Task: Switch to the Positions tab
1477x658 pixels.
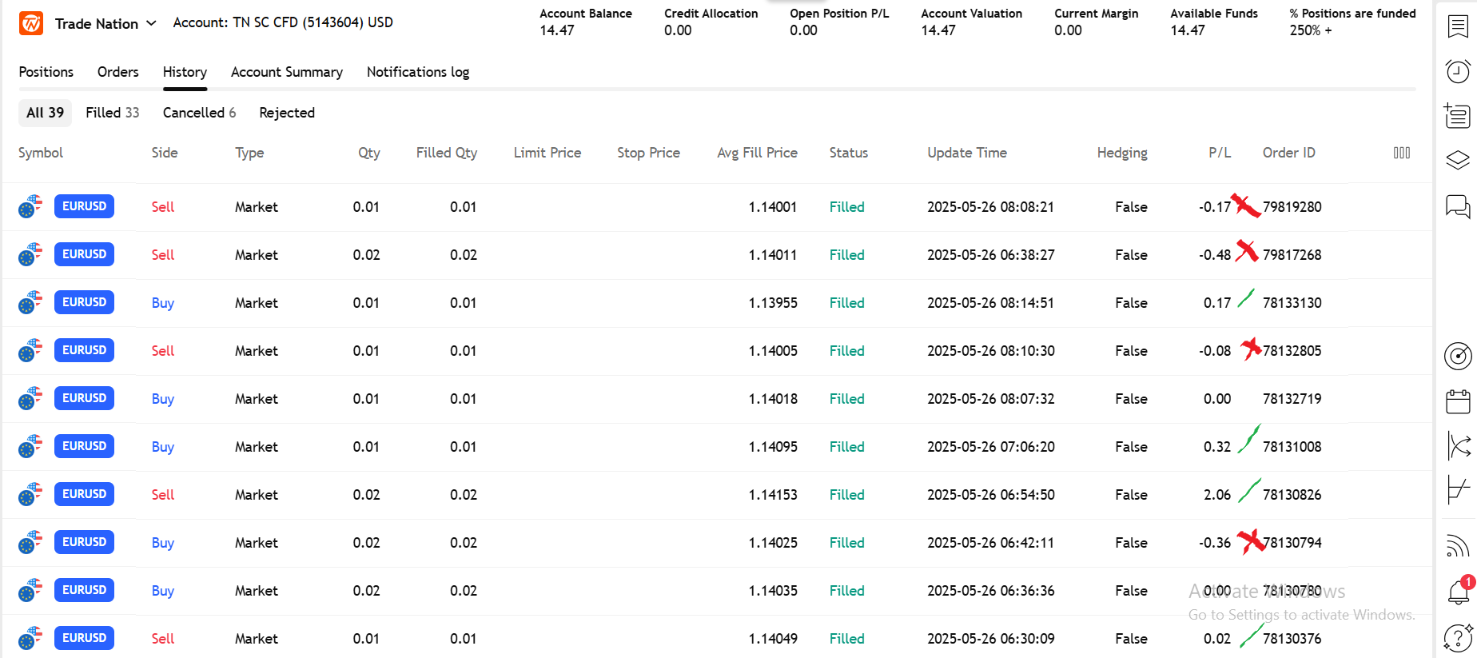Action: [x=46, y=72]
